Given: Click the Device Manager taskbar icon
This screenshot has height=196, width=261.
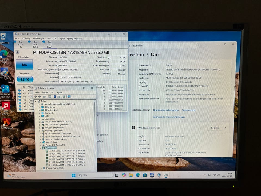Looking at the screenshot, I should tap(166, 175).
